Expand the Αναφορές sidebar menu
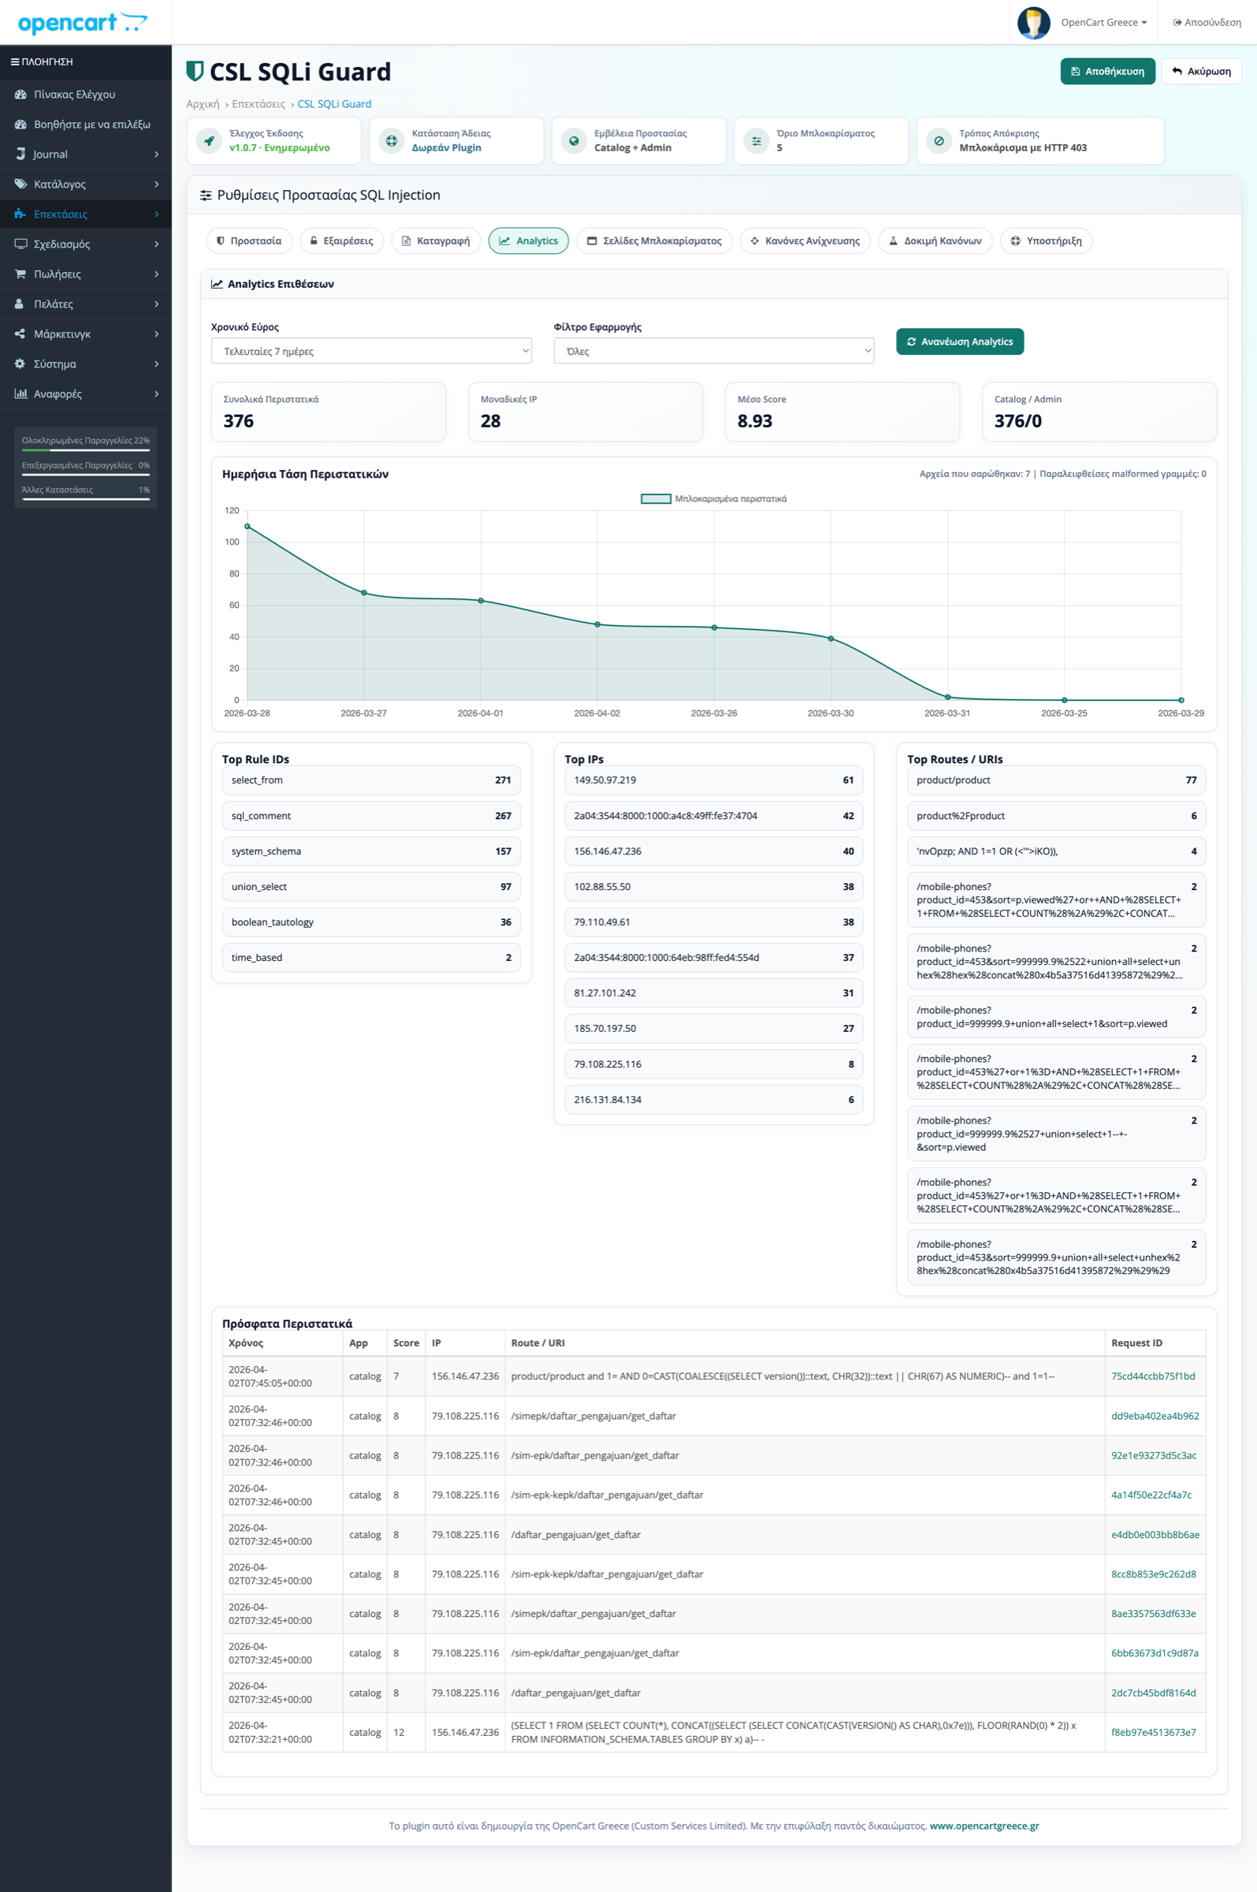This screenshot has height=1892, width=1257. pos(86,393)
